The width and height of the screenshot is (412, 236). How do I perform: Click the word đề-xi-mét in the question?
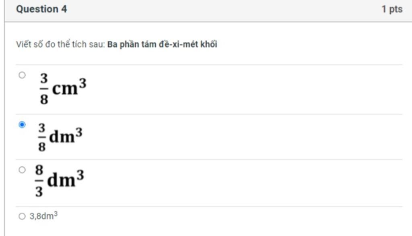coord(178,44)
